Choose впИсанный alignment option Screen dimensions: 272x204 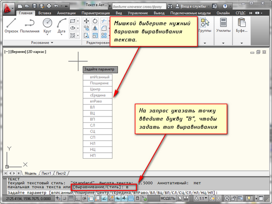(x=97, y=77)
